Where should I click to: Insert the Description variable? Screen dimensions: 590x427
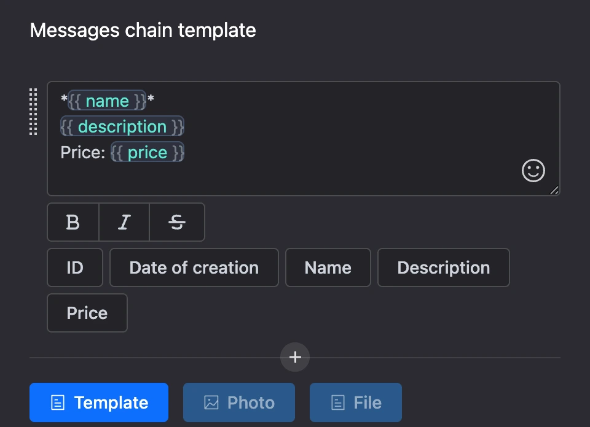444,267
